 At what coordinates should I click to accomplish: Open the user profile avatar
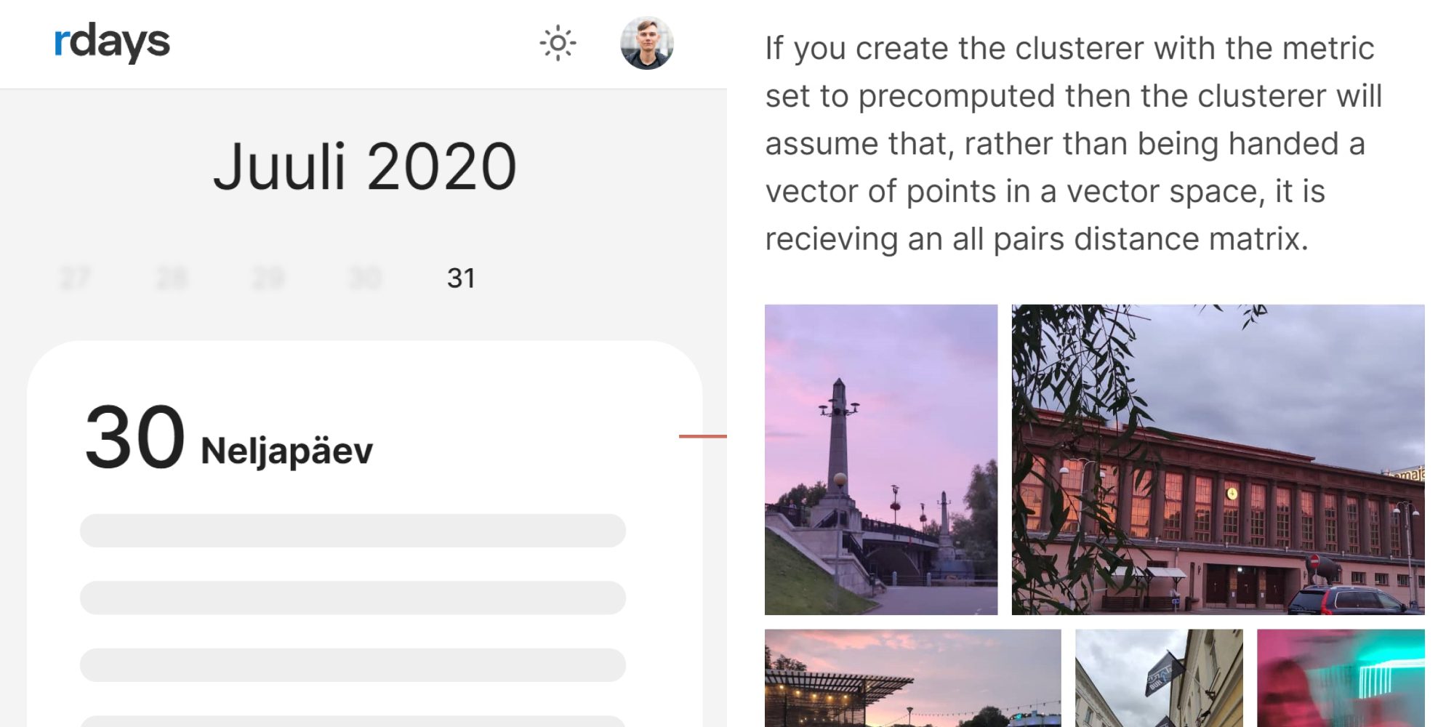(x=647, y=43)
